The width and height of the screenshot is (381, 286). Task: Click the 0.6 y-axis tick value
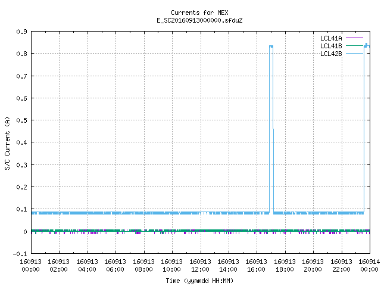(21, 98)
